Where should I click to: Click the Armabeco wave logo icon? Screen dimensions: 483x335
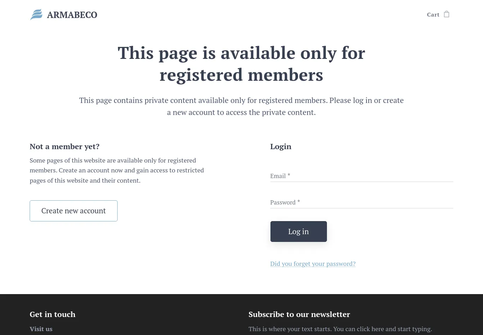click(x=36, y=14)
